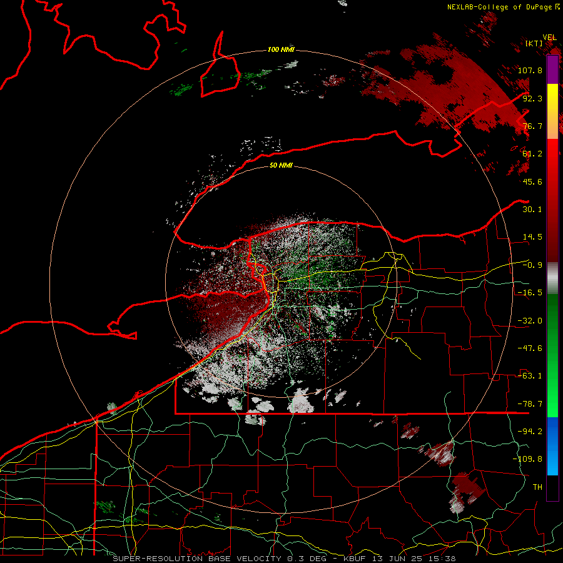Click the 45.6 legend value
563x563 pixels.
click(x=532, y=181)
